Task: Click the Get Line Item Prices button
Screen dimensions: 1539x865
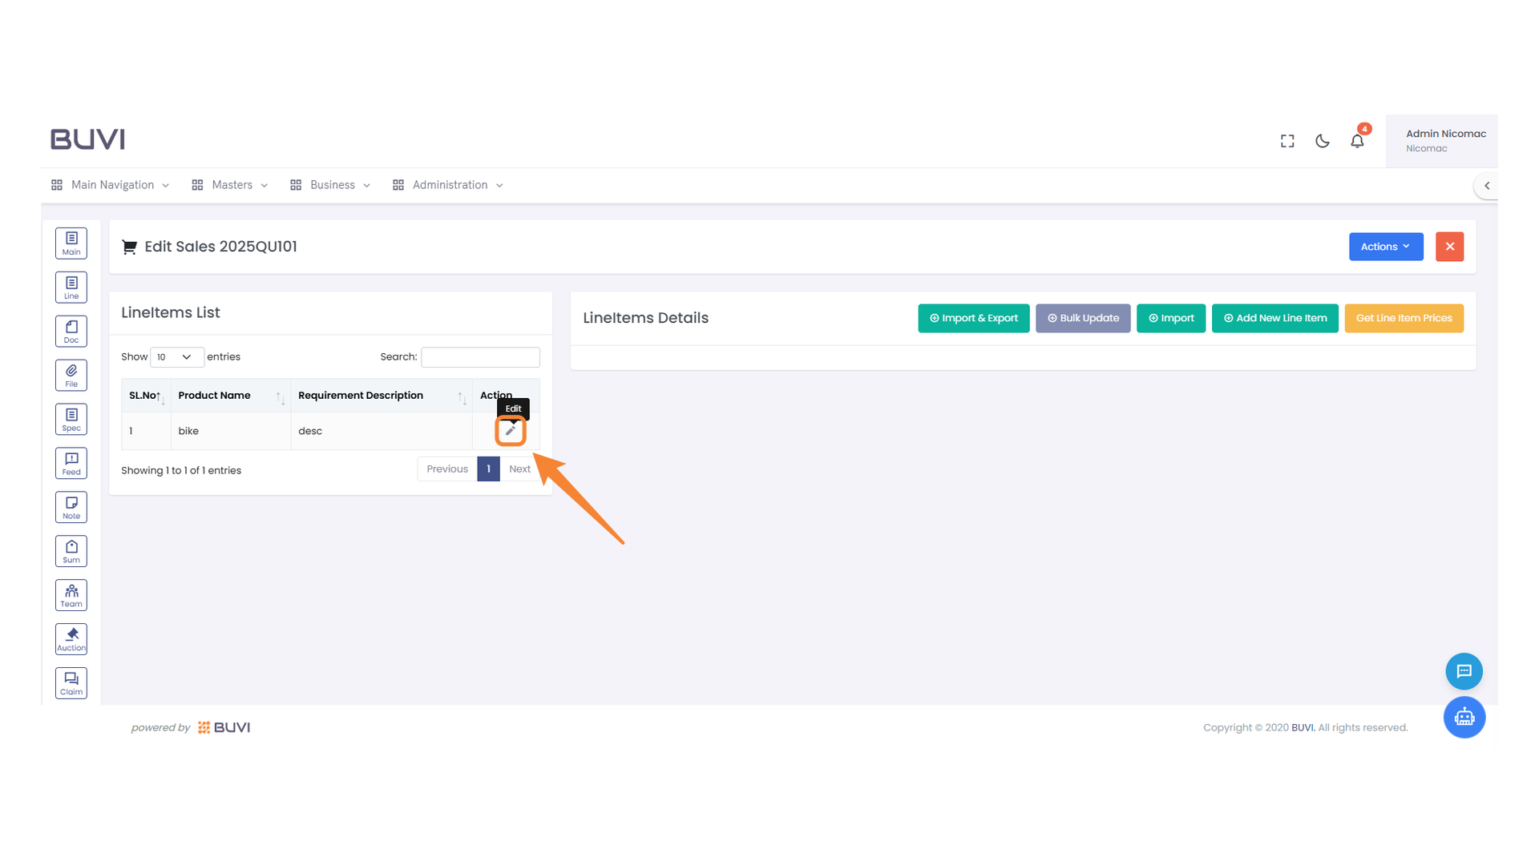Action: [x=1404, y=318]
